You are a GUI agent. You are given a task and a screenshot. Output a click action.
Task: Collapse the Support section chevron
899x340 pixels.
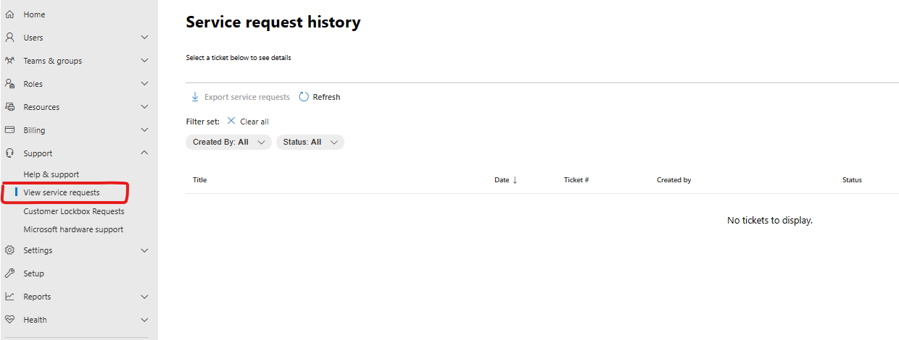(144, 153)
